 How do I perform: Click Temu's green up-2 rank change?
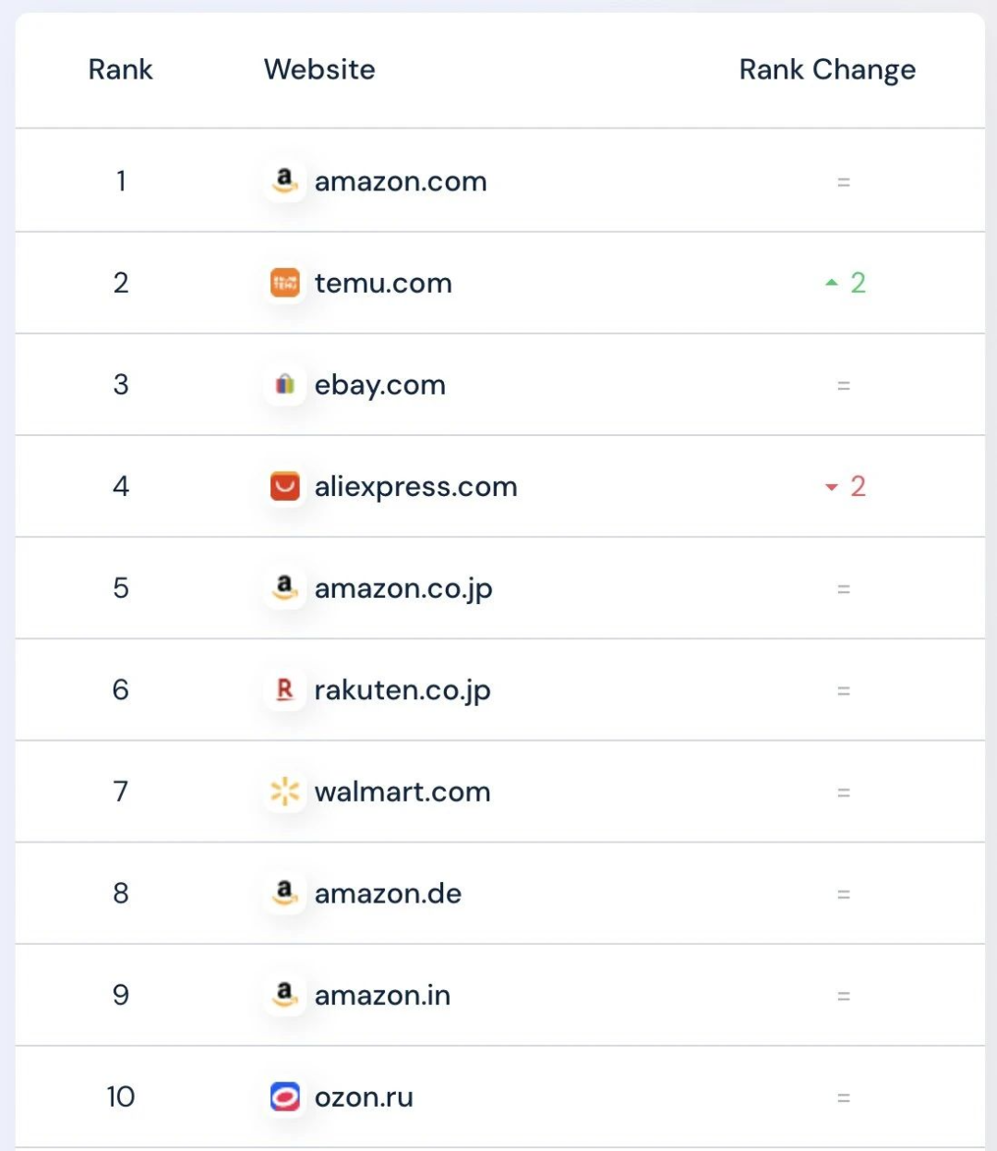[846, 283]
